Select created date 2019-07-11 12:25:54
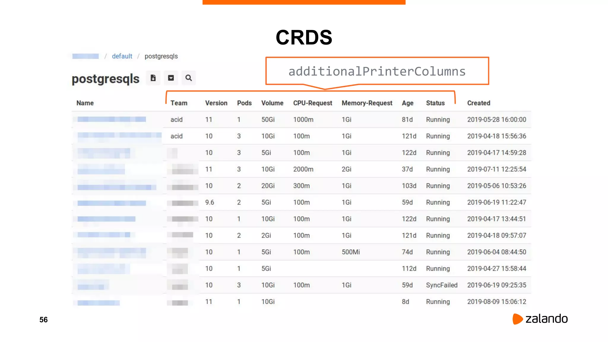 (497, 169)
